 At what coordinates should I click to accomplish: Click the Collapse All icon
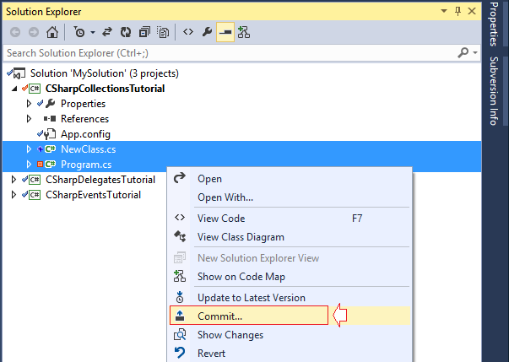(x=144, y=32)
